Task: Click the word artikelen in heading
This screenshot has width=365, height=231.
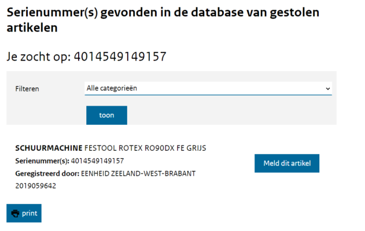Action: 32,28
